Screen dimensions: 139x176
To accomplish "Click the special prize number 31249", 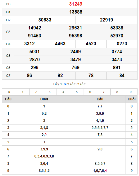I will pyautogui.click(x=76, y=4).
